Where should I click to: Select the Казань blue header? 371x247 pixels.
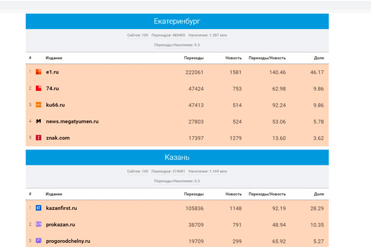click(x=177, y=157)
